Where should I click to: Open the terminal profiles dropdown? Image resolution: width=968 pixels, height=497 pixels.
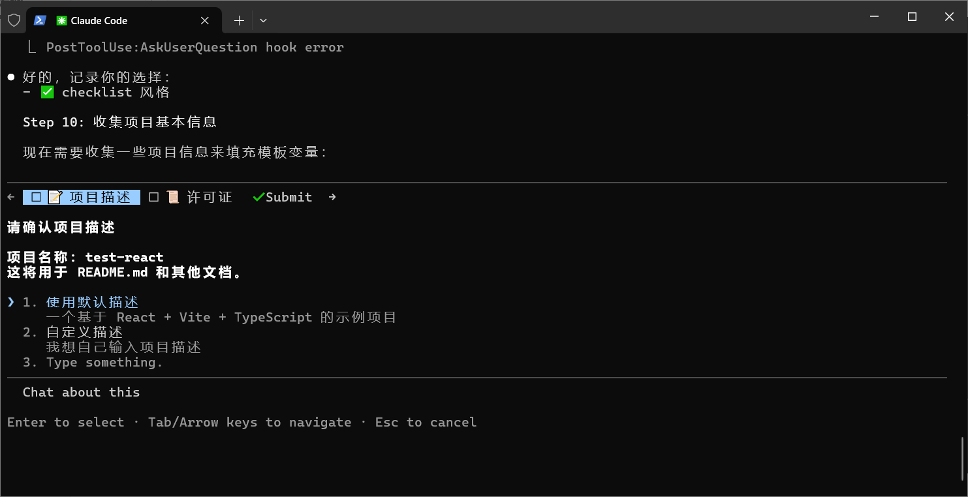pyautogui.click(x=263, y=21)
